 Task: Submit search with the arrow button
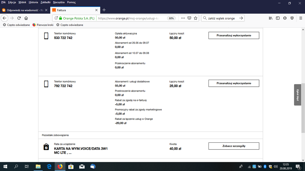[x=241, y=18]
